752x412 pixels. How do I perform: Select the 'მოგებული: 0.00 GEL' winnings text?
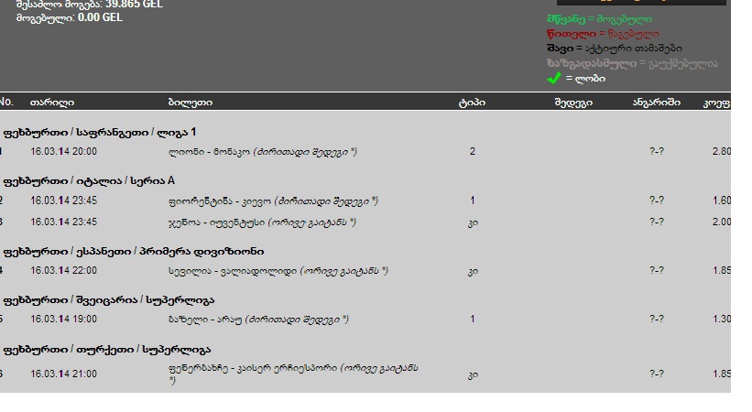[70, 17]
